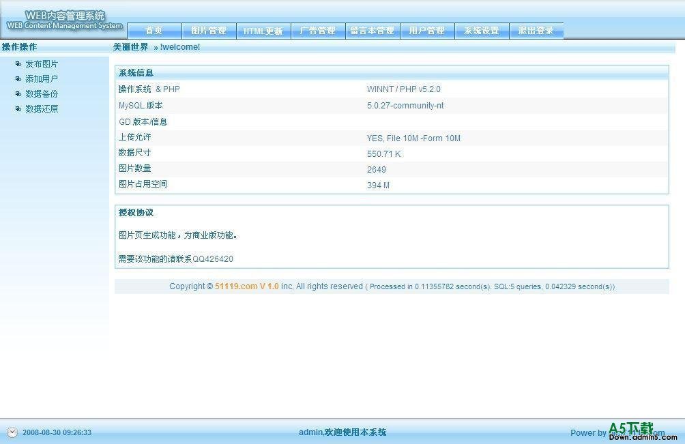Click the Power by footer link

pos(617,432)
